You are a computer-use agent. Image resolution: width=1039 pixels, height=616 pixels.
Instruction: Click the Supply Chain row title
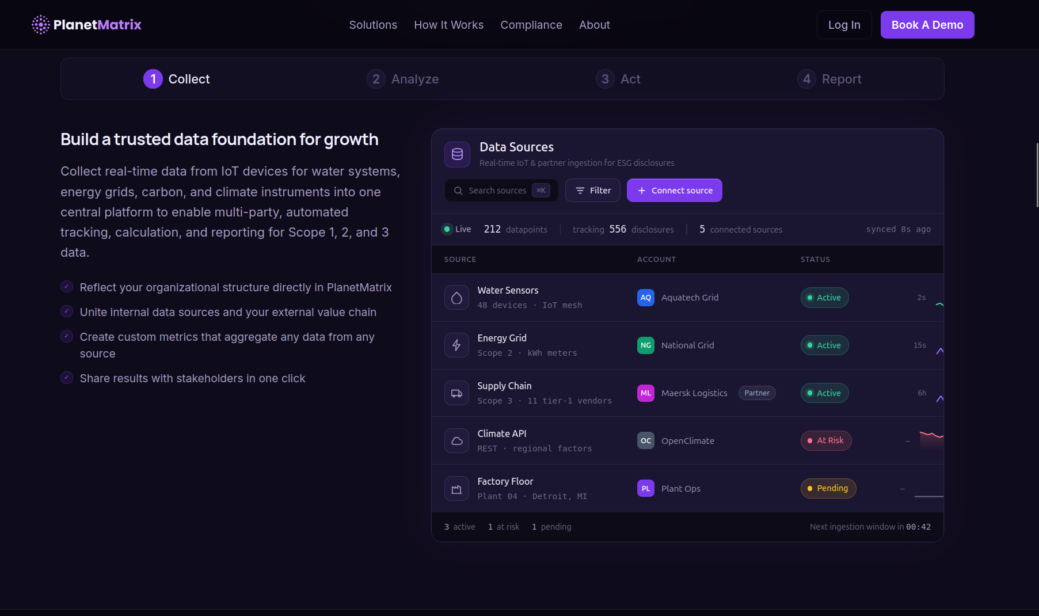tap(504, 386)
